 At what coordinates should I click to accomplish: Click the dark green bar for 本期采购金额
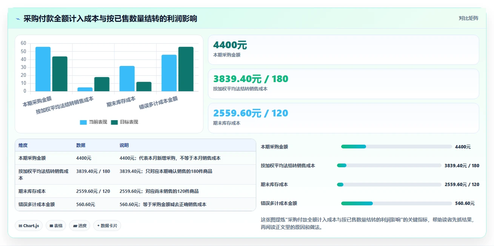coord(60,74)
